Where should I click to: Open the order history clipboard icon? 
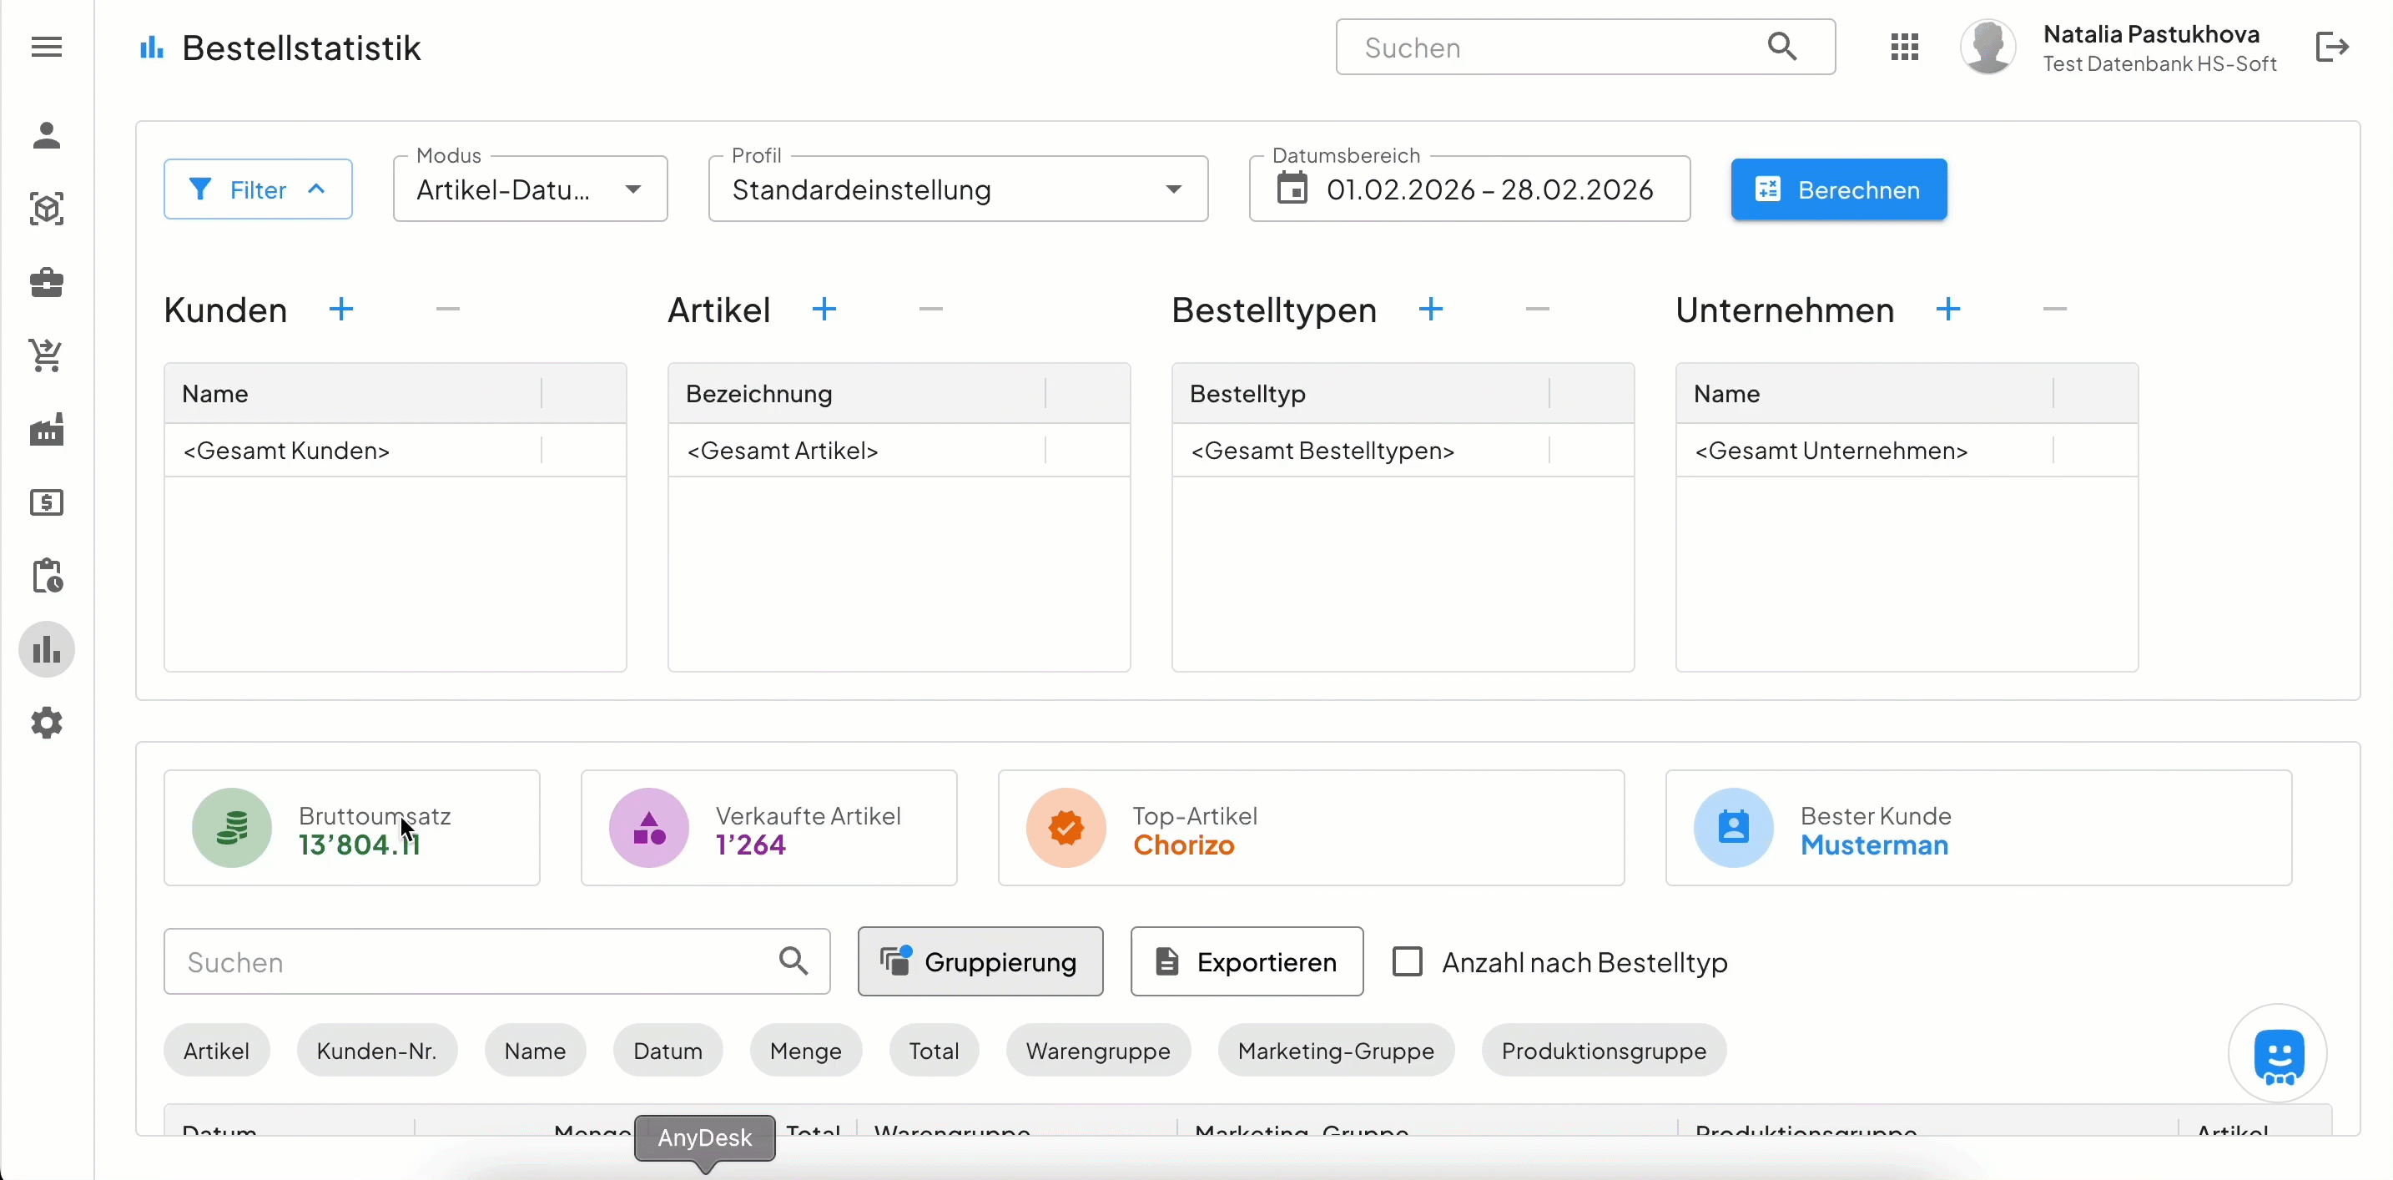point(47,576)
